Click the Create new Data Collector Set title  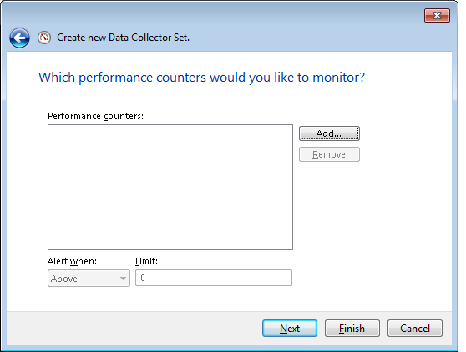click(x=123, y=38)
